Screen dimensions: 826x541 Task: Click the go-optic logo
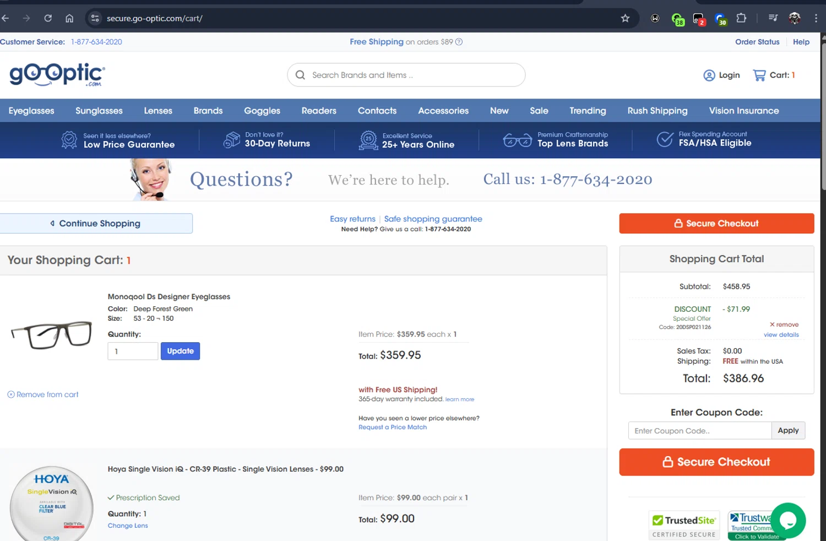[57, 74]
